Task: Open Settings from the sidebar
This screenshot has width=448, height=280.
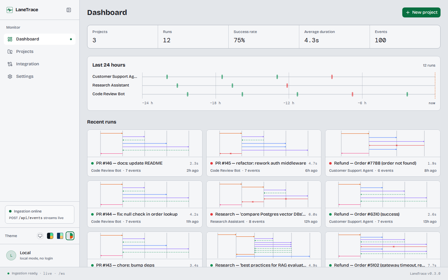Action: pyautogui.click(x=40, y=77)
